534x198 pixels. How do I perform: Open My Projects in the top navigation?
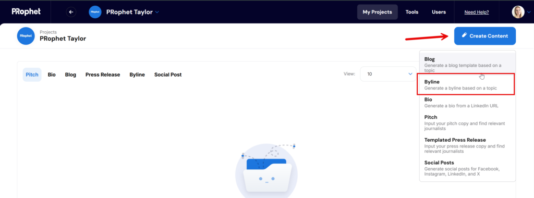pos(378,12)
